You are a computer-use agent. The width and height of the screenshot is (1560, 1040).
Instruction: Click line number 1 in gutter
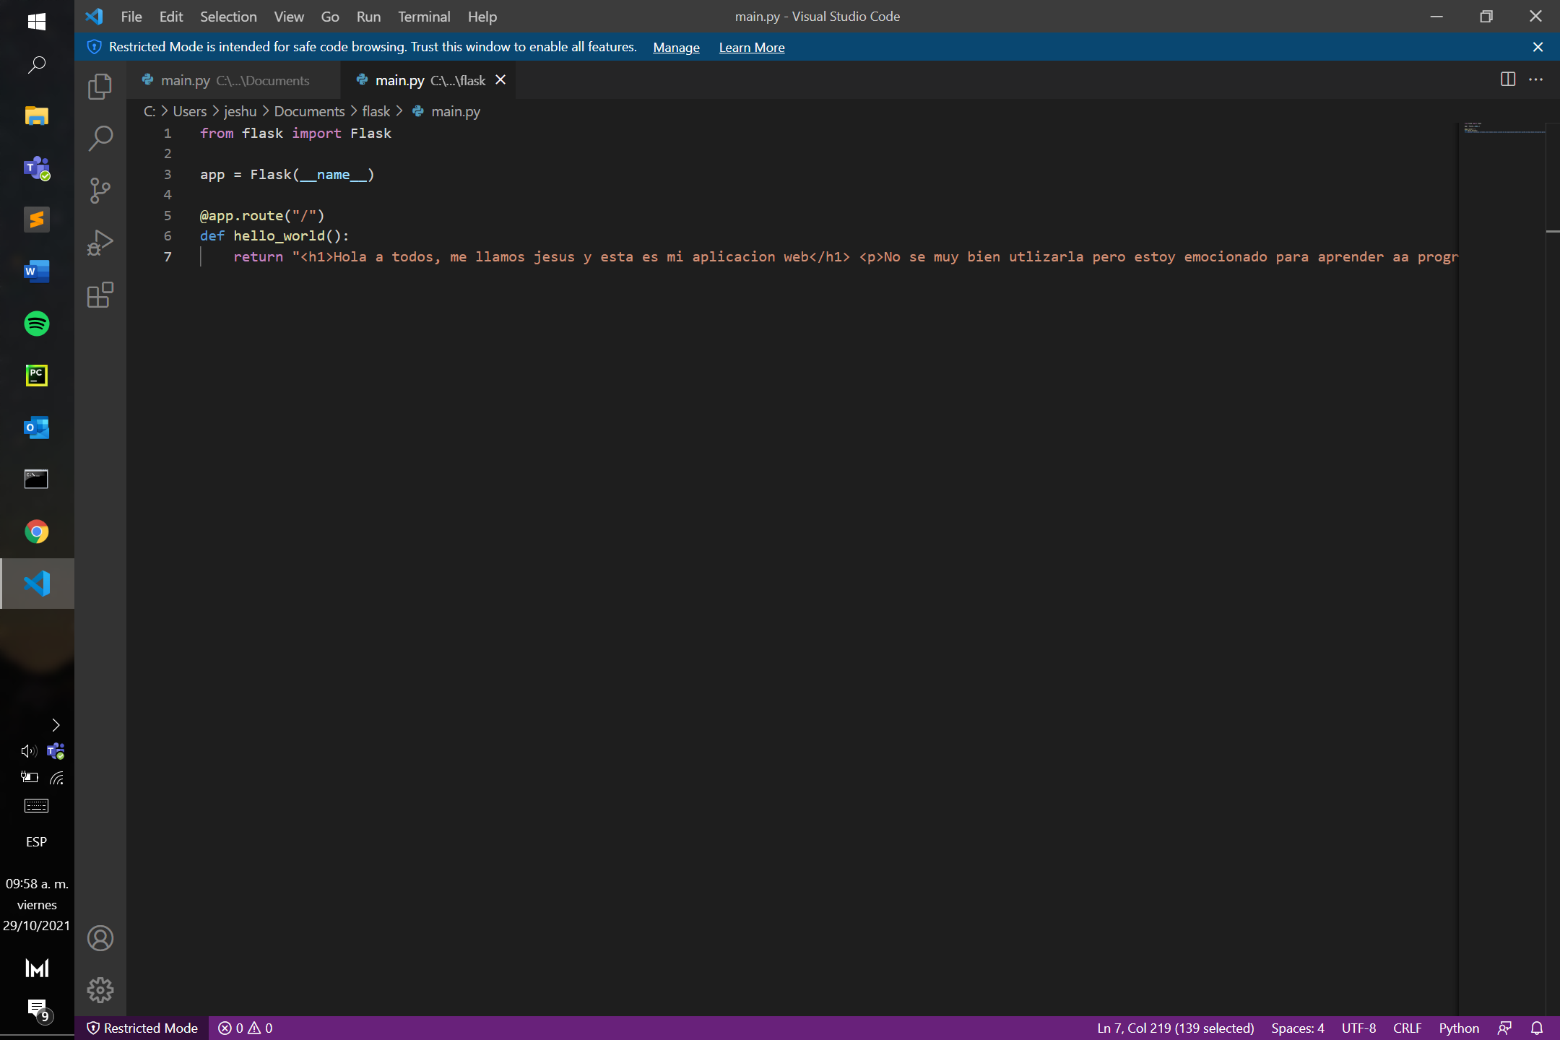[x=168, y=133]
